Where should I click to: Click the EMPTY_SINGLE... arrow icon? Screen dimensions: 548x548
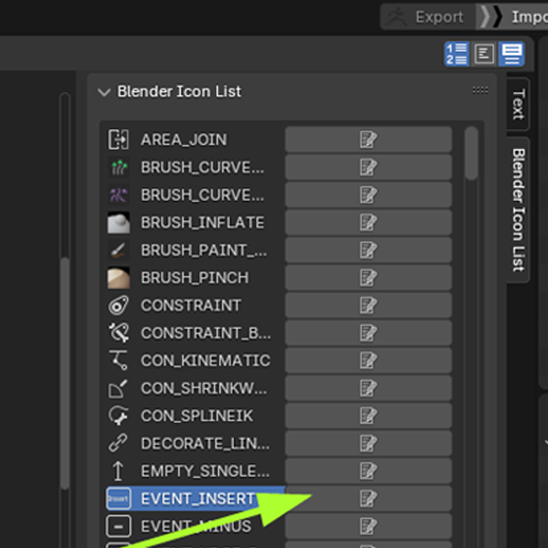pos(118,470)
